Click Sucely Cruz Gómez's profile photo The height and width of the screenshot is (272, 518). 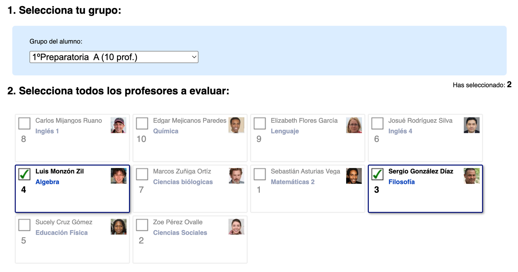coord(118,227)
